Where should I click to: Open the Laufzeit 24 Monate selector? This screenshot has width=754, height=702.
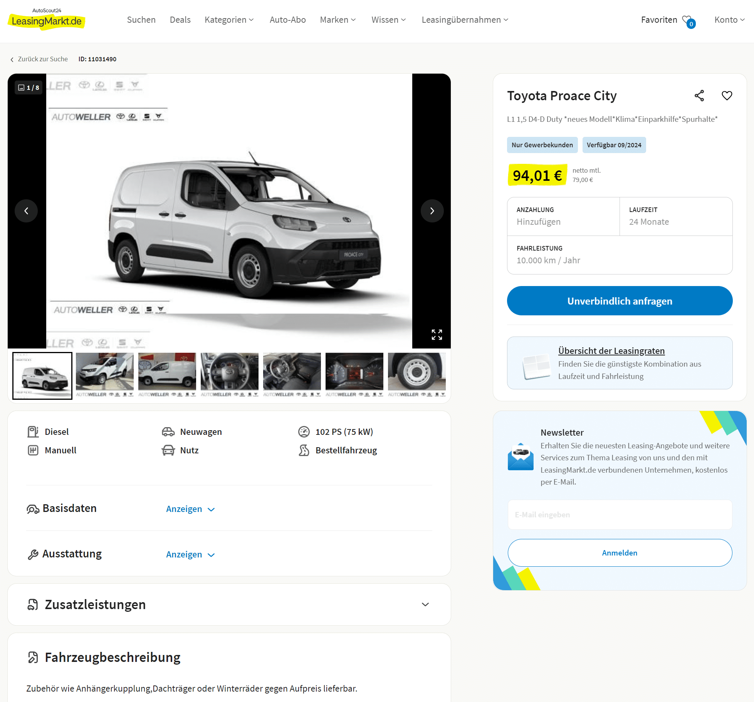click(676, 216)
